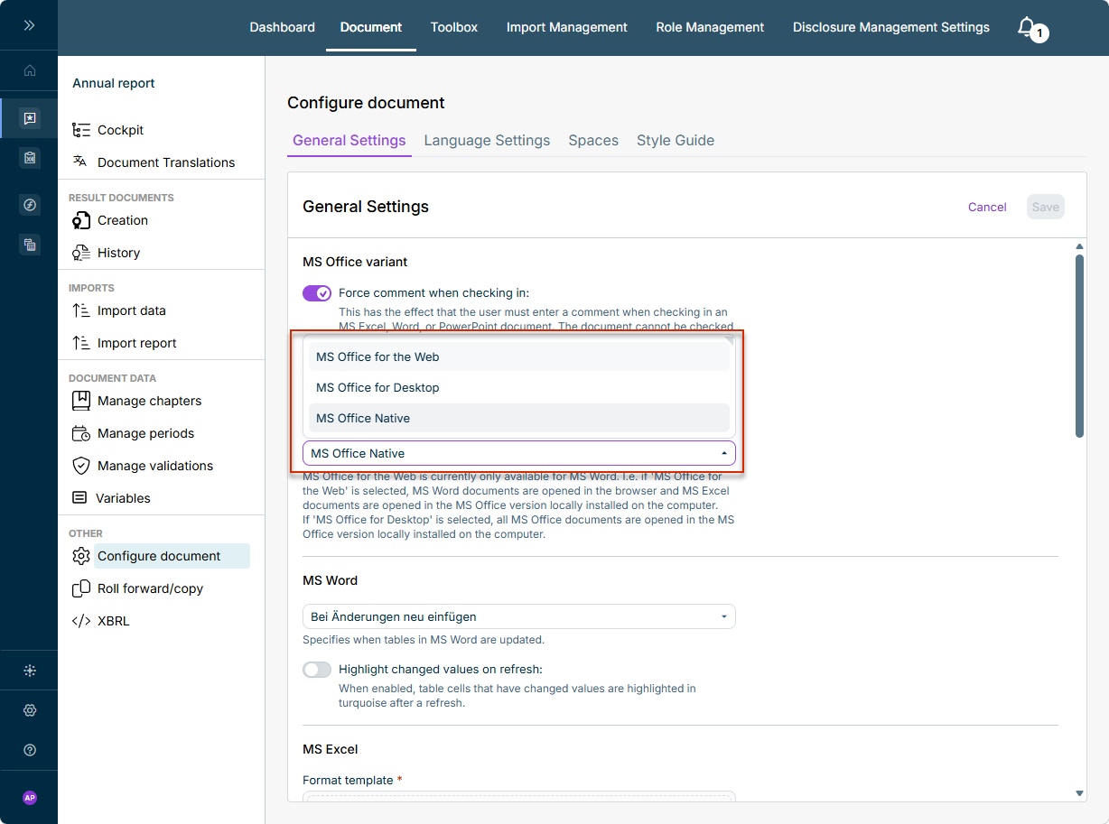Choose MS Office Native option in list
Image resolution: width=1109 pixels, height=824 pixels.
tap(519, 418)
